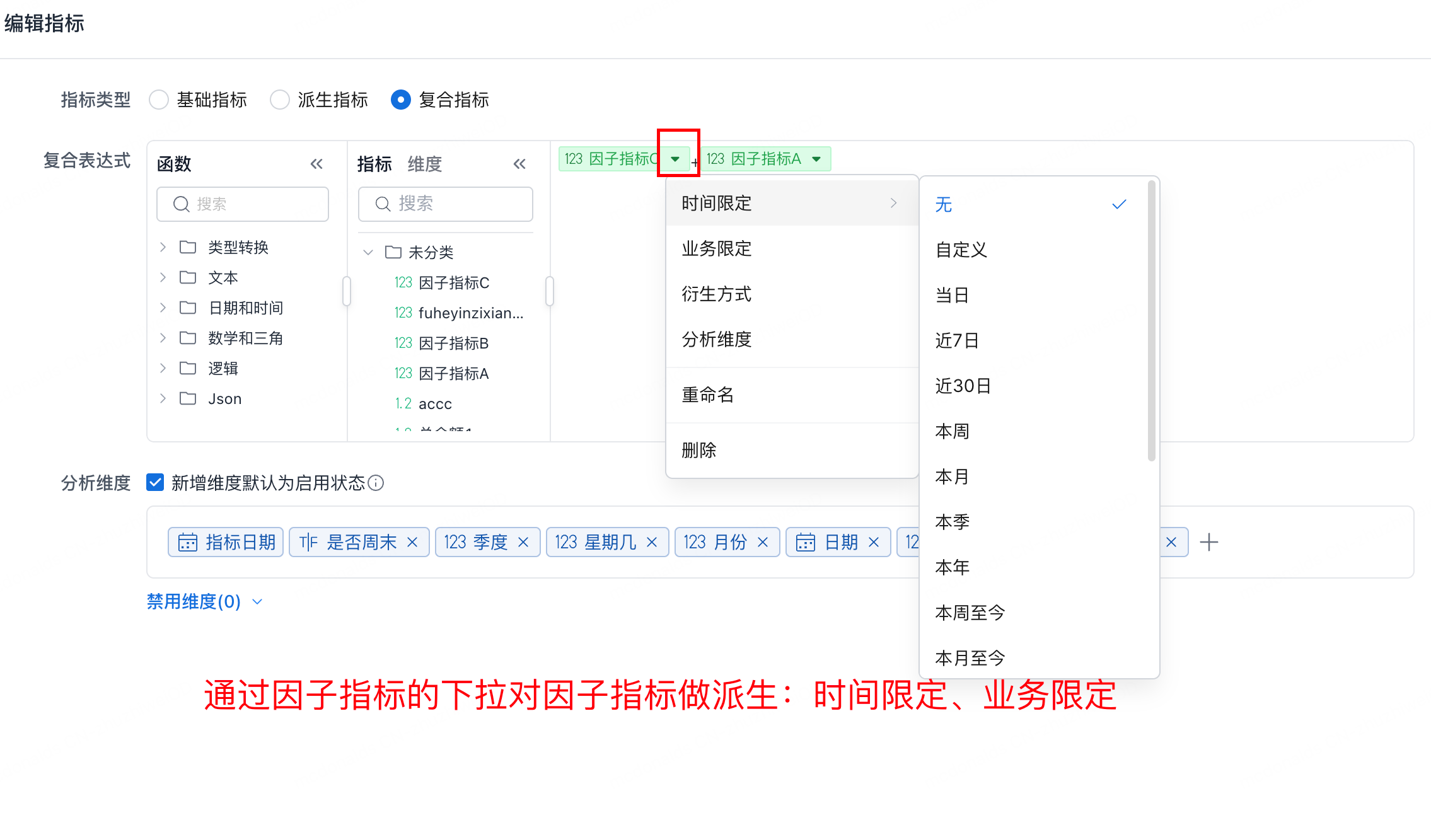Choose 业务限定 from context menu

point(717,248)
